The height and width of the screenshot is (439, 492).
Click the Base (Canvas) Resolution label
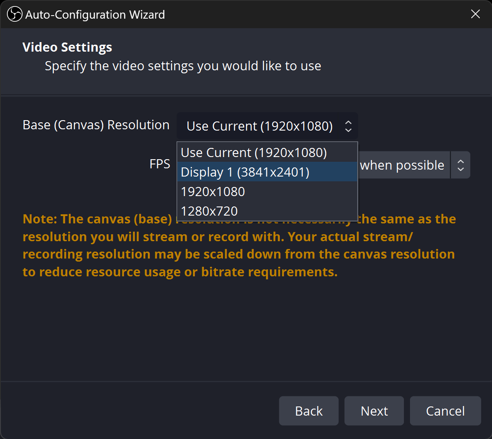click(96, 125)
